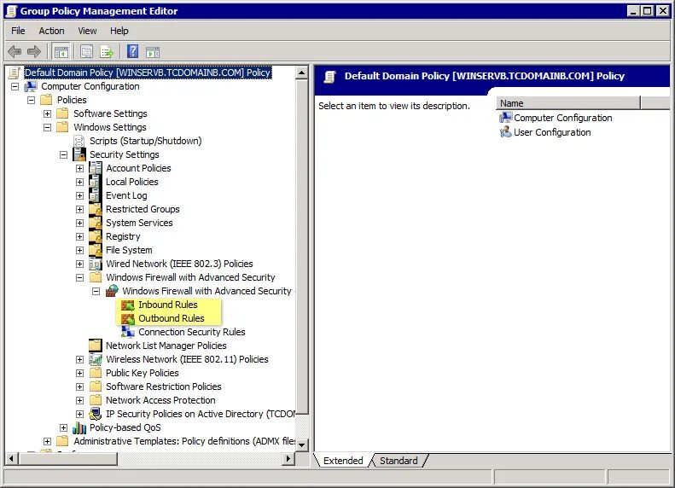Image resolution: width=675 pixels, height=488 pixels.
Task: Open the Help menu
Action: (119, 31)
